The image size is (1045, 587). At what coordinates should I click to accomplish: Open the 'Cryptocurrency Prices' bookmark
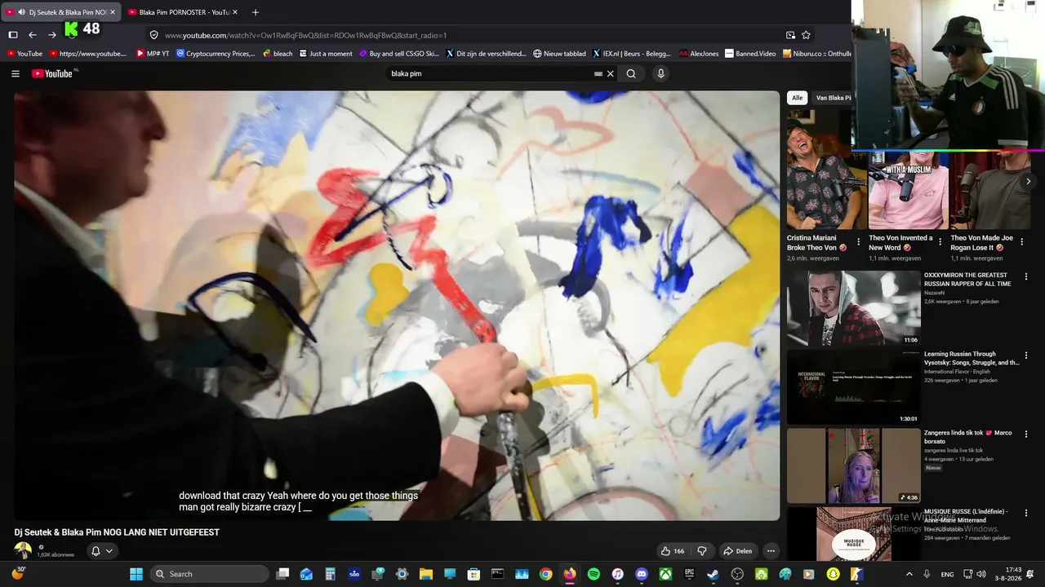(x=216, y=54)
